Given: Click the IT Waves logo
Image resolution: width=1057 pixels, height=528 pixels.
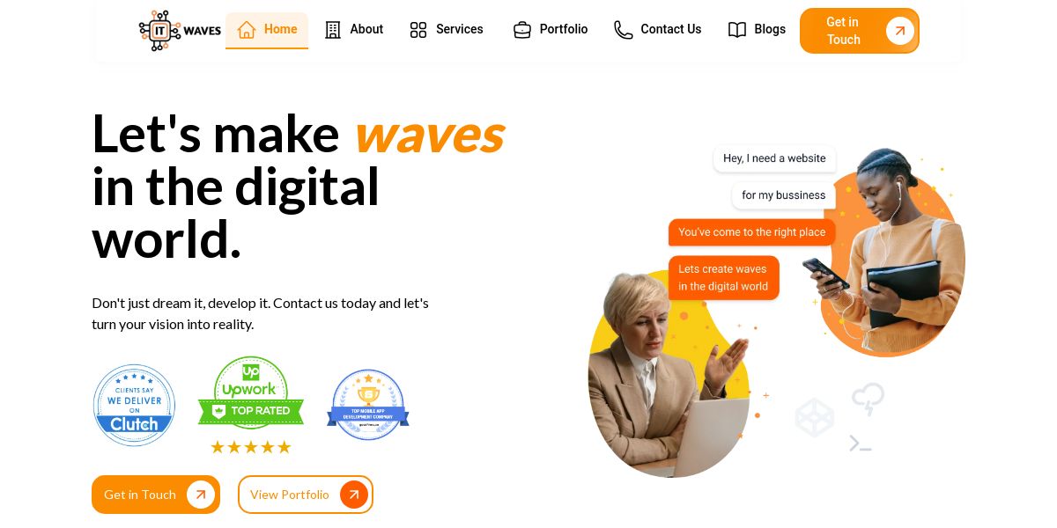Looking at the screenshot, I should click(x=180, y=31).
